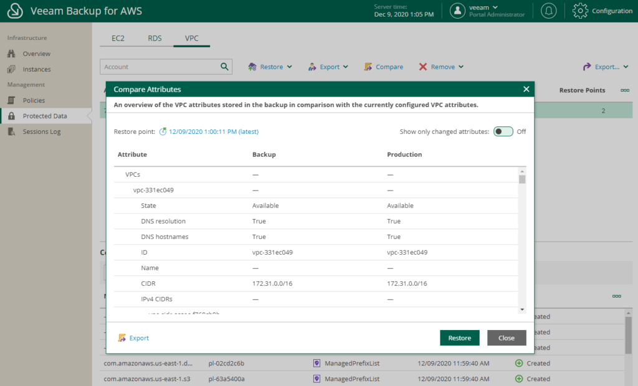Close the Compare Attributes dialog with X
Image resolution: width=638 pixels, height=386 pixels.
click(526, 89)
